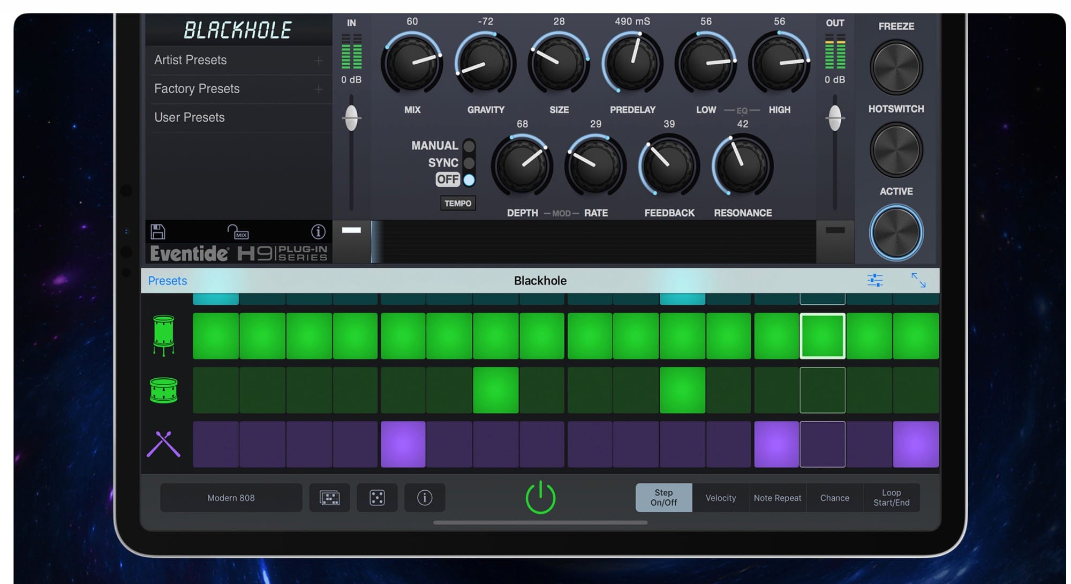Switch to Loop Start/End mode
This screenshot has height=584, width=1071.
(x=892, y=498)
